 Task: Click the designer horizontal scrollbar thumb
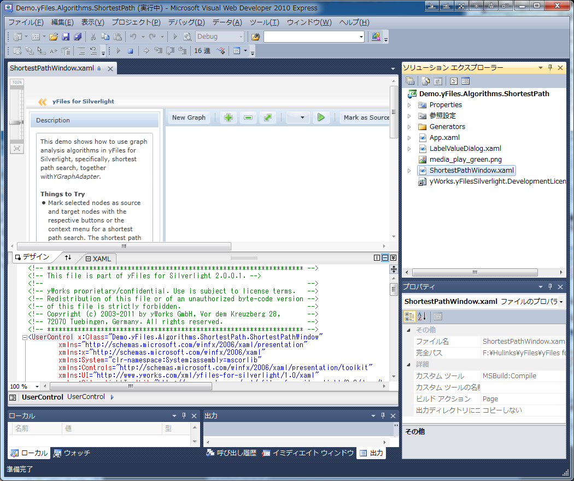pos(124,247)
